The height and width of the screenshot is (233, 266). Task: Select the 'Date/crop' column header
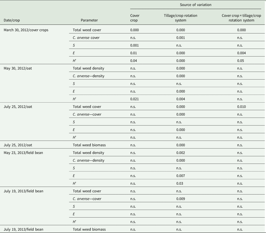coord(12,20)
